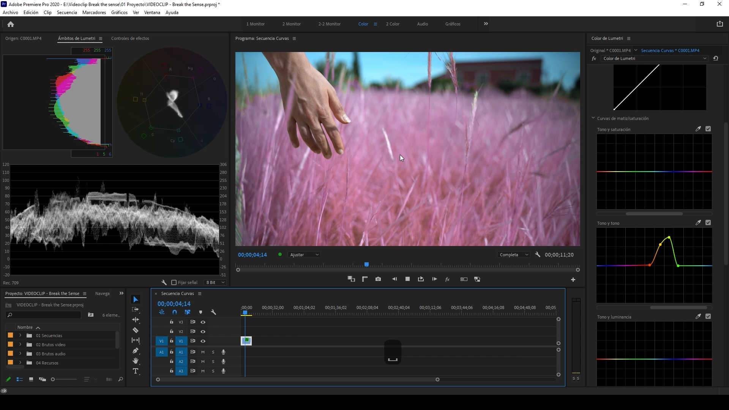Open the Archivo menu

tap(10, 13)
